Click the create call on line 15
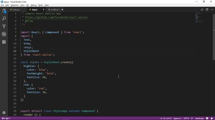The height and width of the screenshot is (120, 215). (x=66, y=62)
